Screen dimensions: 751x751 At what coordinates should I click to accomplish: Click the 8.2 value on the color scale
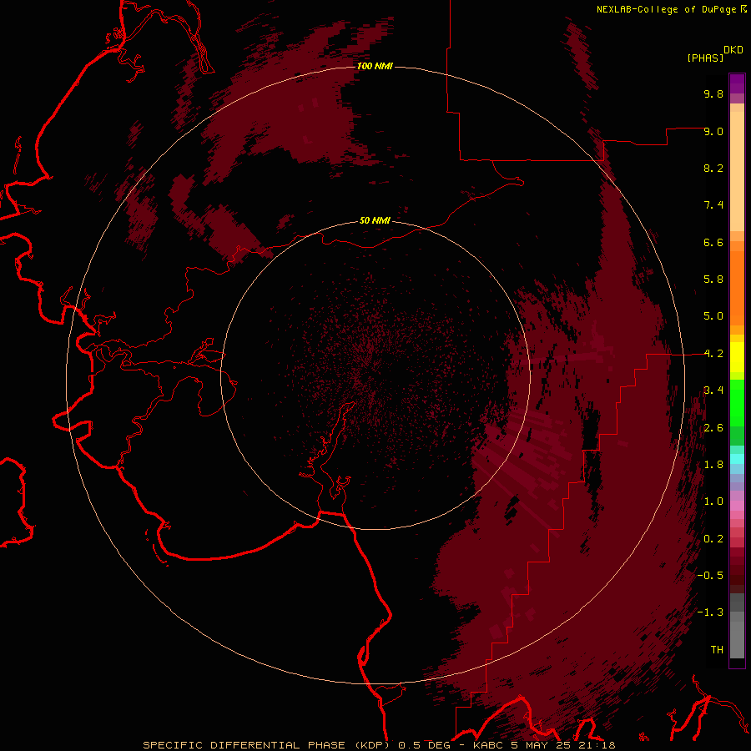pyautogui.click(x=713, y=168)
